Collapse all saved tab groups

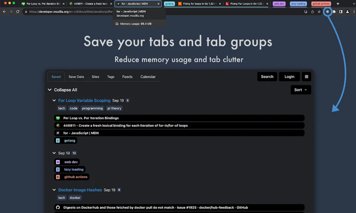[50, 90]
